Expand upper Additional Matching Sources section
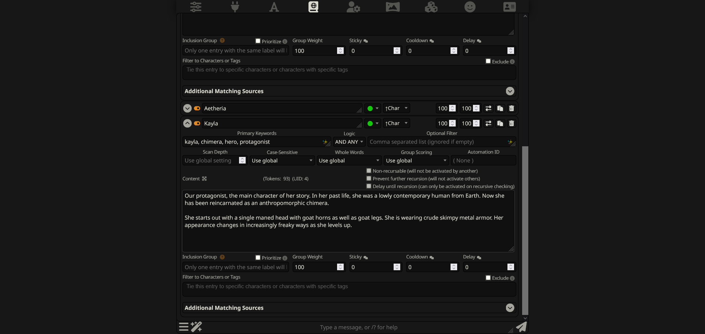This screenshot has width=705, height=334. [510, 91]
